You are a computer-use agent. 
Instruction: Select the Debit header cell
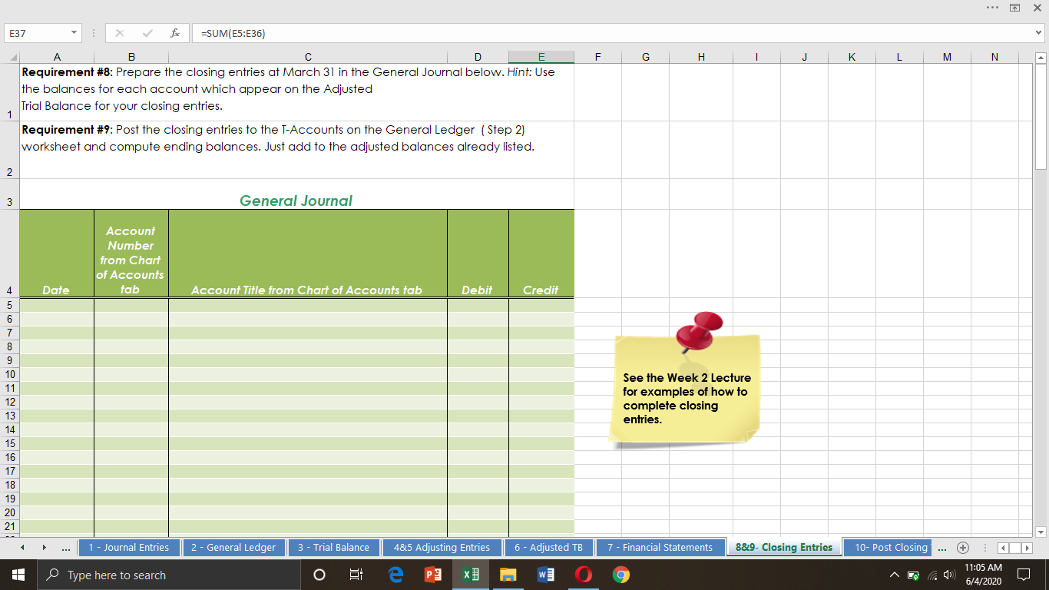click(478, 254)
